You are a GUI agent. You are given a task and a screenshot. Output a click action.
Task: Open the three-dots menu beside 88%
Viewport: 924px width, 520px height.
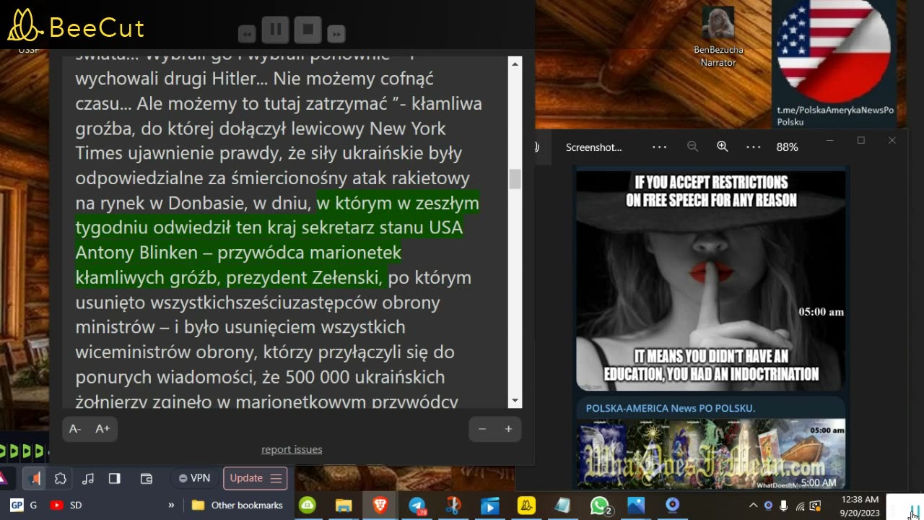754,147
